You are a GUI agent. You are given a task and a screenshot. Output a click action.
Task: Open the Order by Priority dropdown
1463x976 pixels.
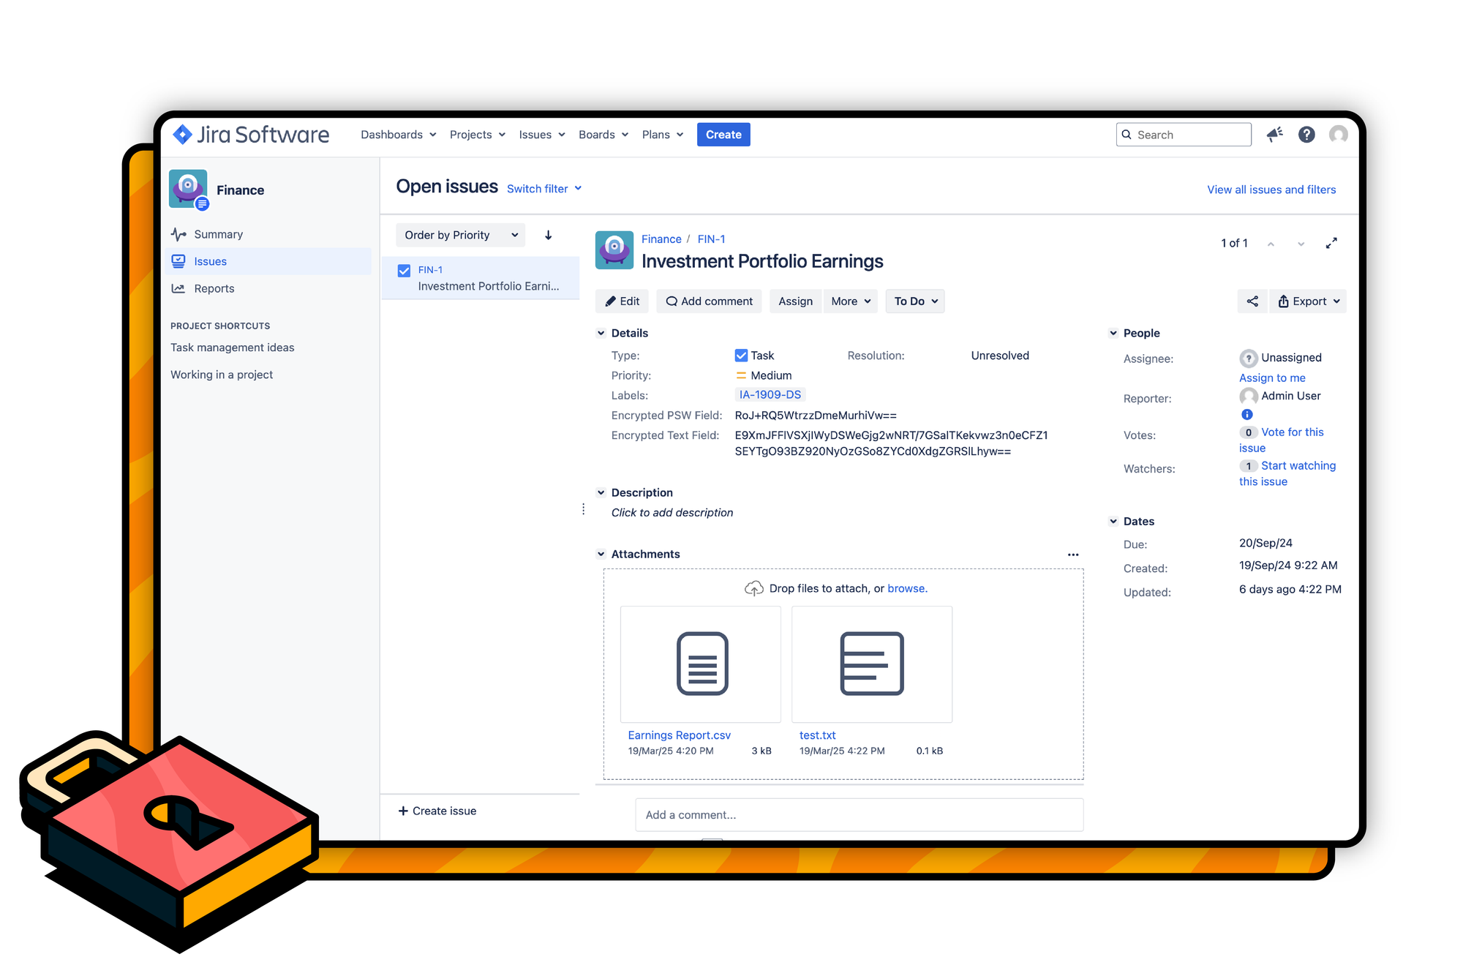[x=461, y=235]
